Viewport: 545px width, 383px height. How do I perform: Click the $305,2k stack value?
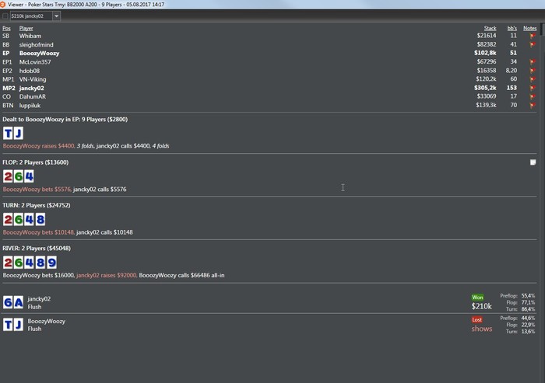(485, 88)
